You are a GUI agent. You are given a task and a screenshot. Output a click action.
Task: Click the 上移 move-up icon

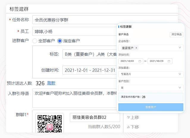point(128,117)
